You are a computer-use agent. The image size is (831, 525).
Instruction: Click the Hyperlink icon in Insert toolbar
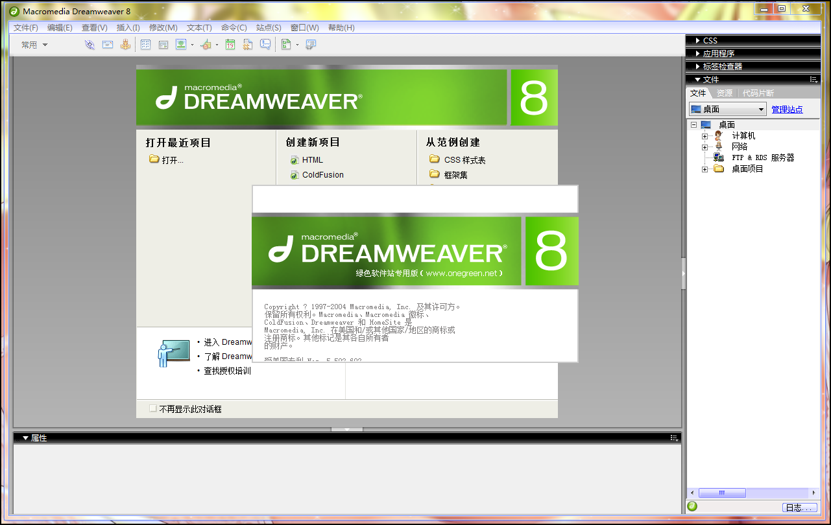click(x=90, y=45)
